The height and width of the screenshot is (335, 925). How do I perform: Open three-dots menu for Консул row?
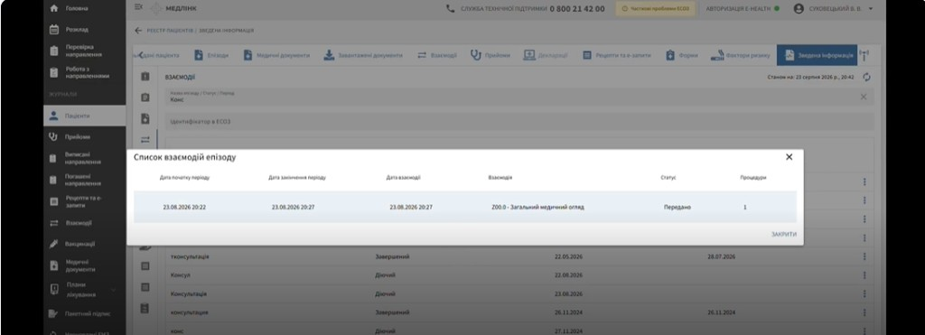coord(864,275)
